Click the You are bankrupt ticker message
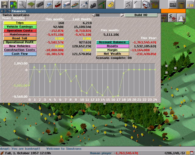Viewport: 195px width, 155px height. coord(20,149)
